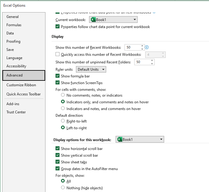
Task: Open the Ruler units dropdown
Action: (91, 69)
